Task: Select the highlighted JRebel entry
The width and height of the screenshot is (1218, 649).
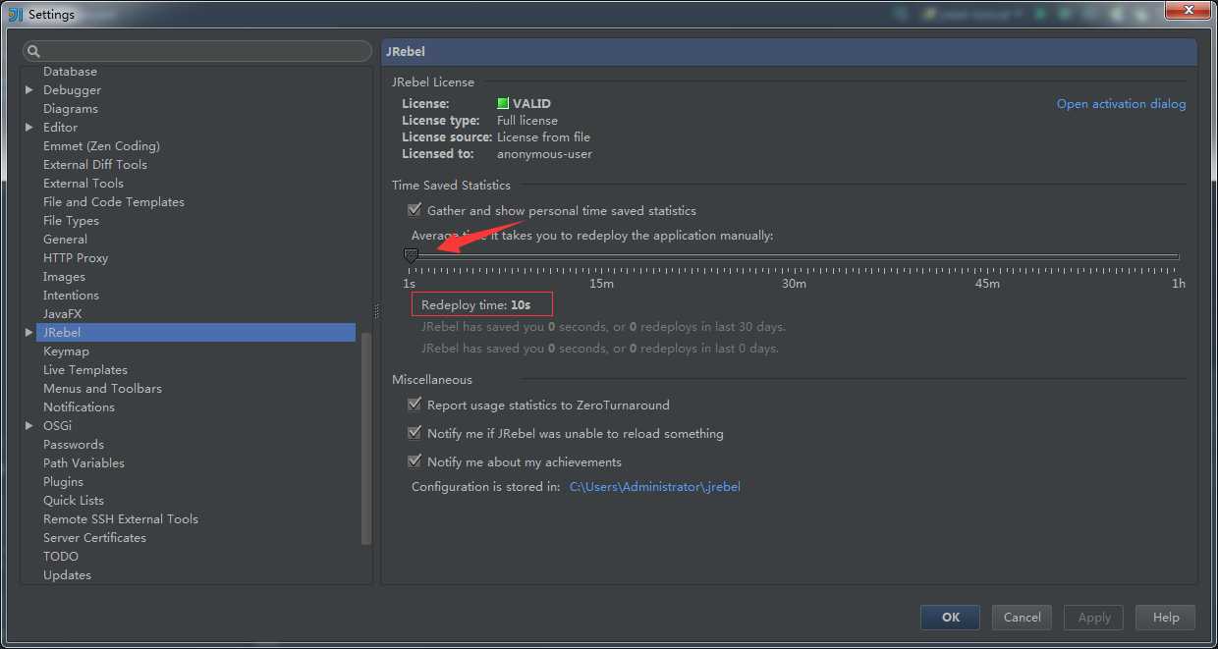Action: tap(196, 332)
